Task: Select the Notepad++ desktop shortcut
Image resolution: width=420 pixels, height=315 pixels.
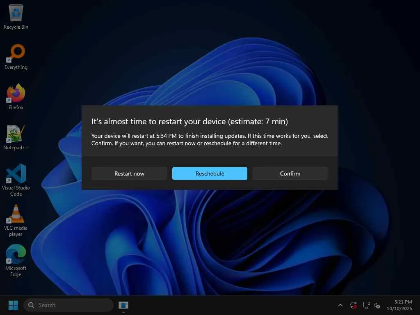Action: coord(16,137)
